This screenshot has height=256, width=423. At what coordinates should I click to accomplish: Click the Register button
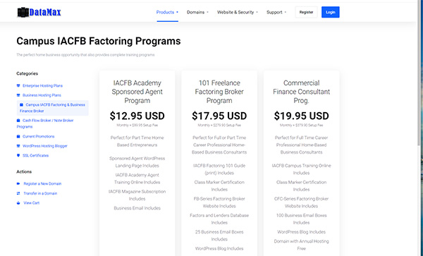coord(306,12)
